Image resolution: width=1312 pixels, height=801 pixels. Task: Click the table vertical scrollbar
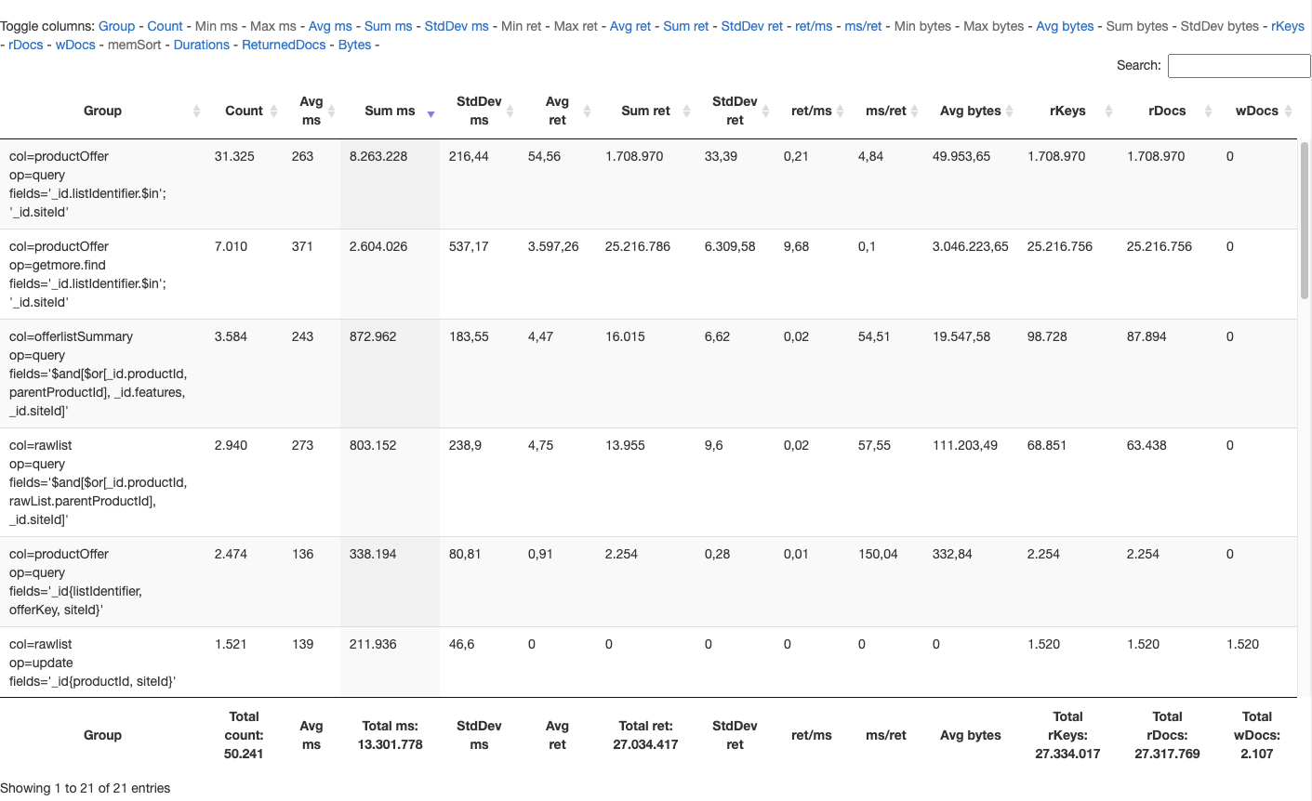pos(1304,219)
